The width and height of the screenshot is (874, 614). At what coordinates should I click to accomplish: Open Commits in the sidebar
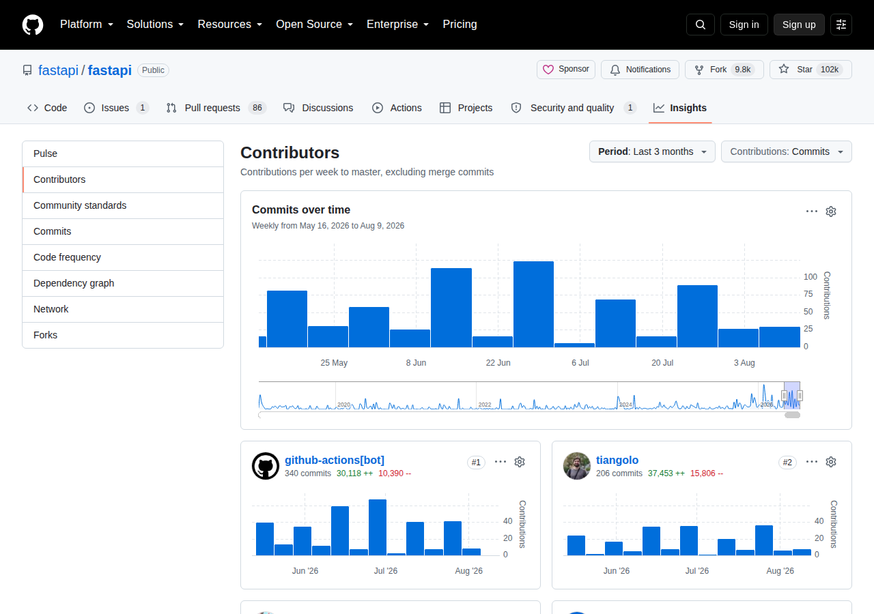pos(123,231)
